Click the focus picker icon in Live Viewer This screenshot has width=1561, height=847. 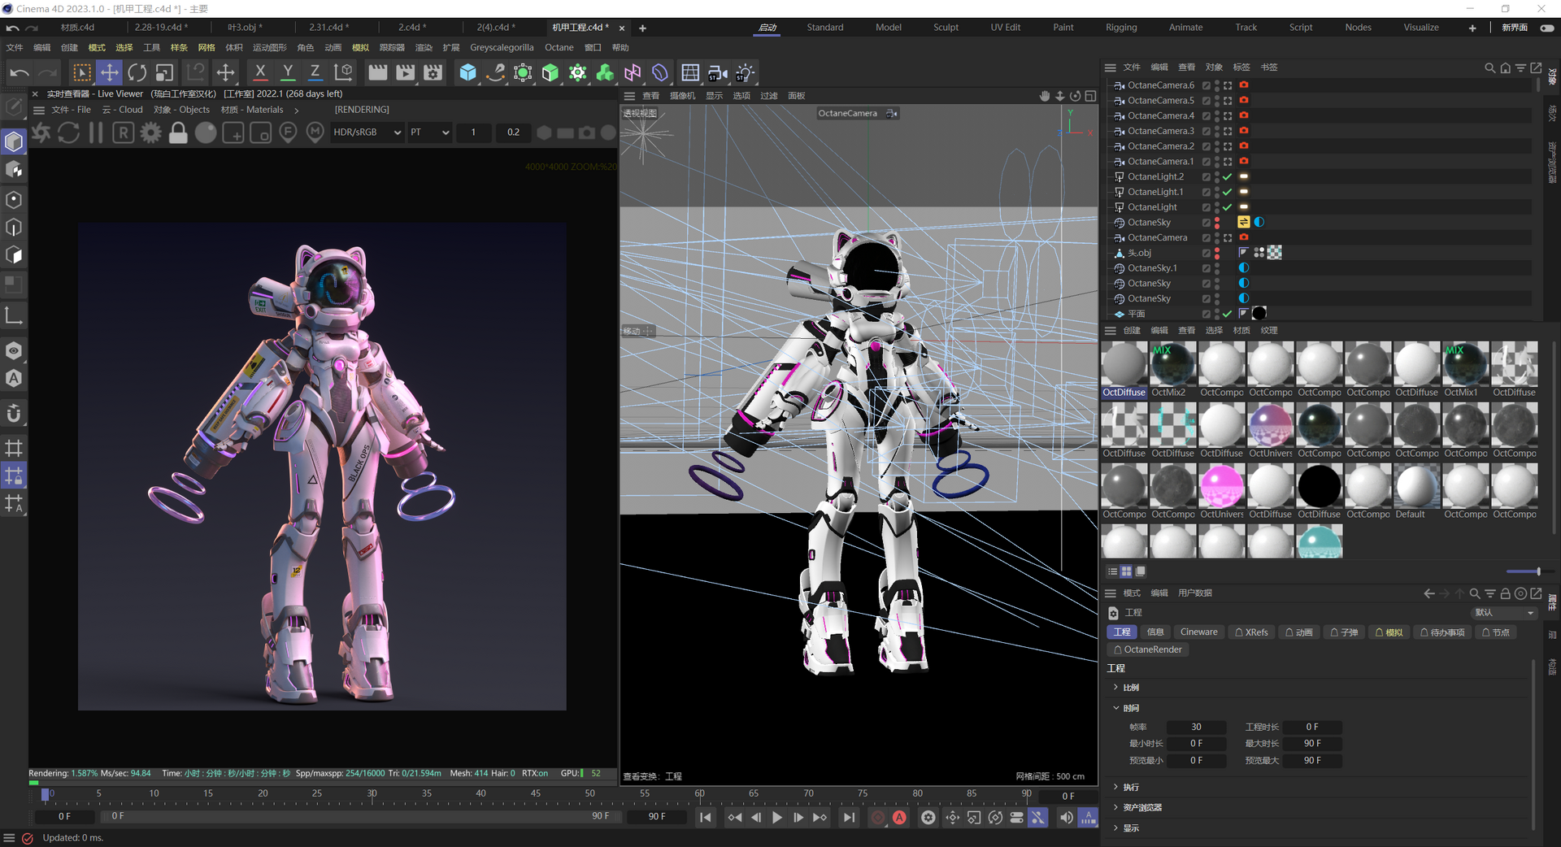tap(288, 132)
